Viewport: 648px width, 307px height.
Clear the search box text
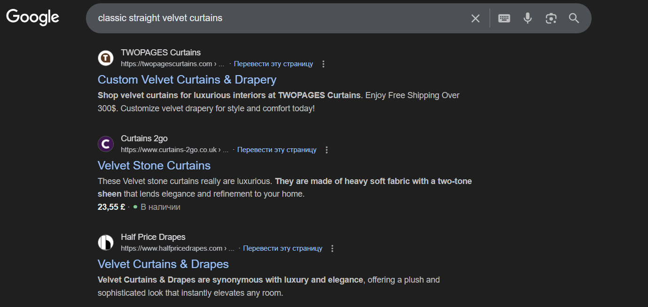pos(476,18)
